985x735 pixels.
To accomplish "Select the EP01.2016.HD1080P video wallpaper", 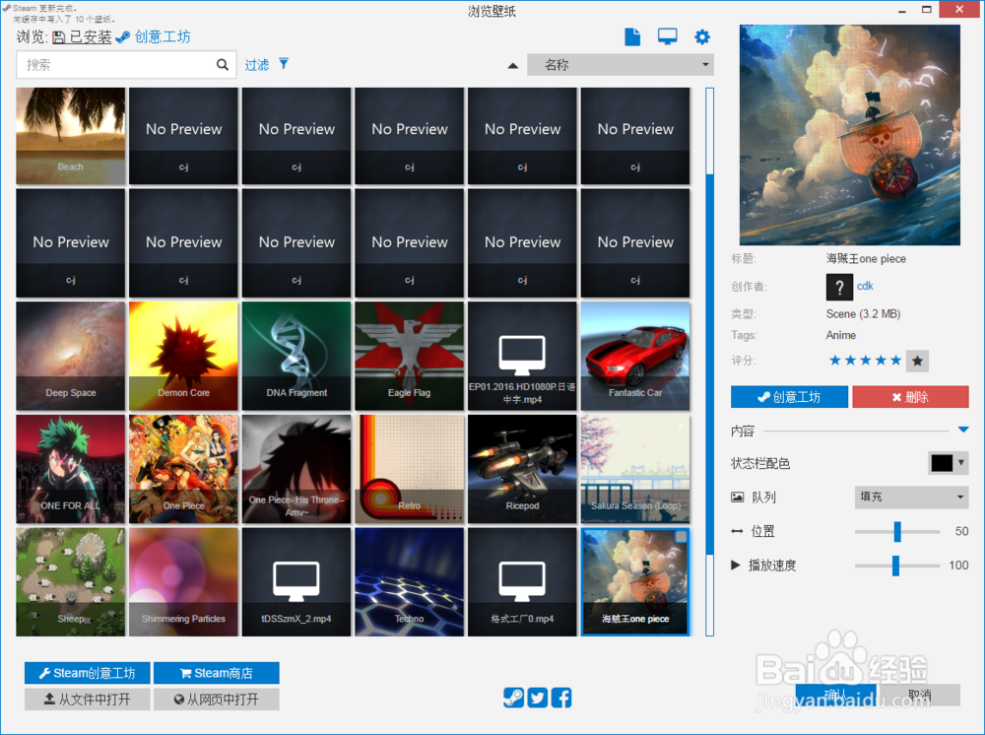I will tap(522, 356).
